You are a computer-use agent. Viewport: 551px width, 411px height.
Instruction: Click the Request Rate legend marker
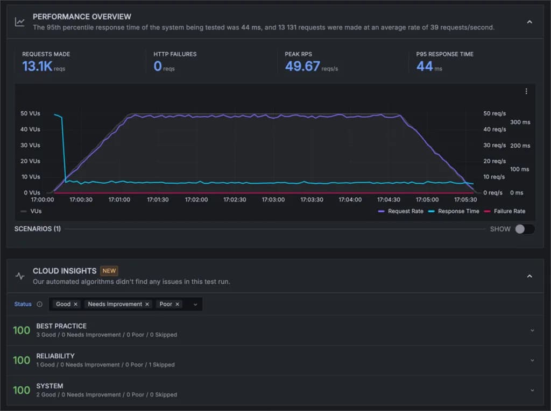[381, 211]
